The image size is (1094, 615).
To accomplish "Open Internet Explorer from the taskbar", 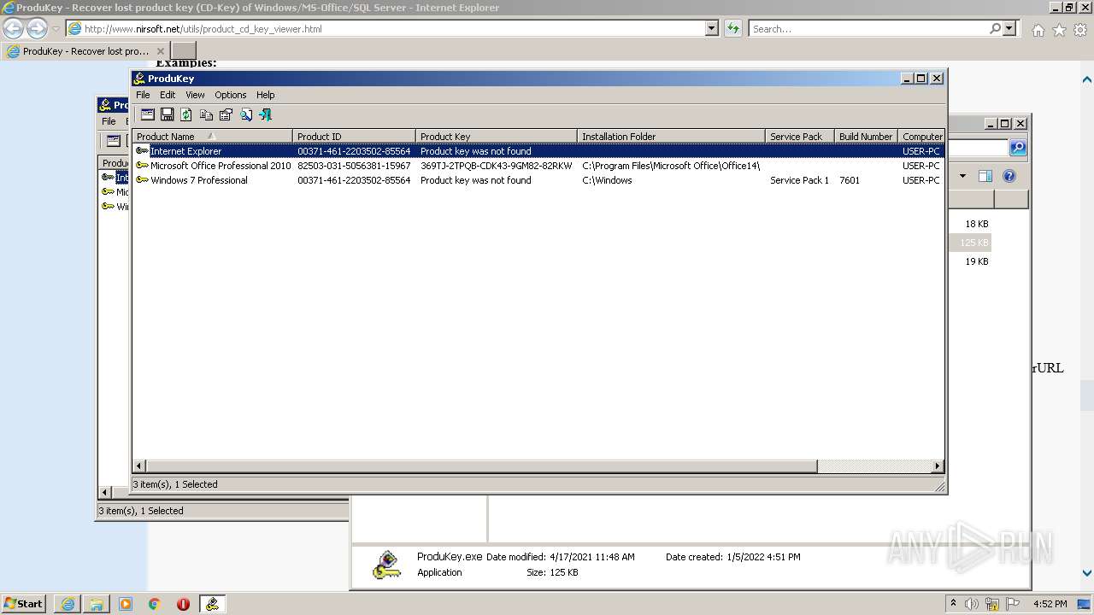I will (68, 604).
